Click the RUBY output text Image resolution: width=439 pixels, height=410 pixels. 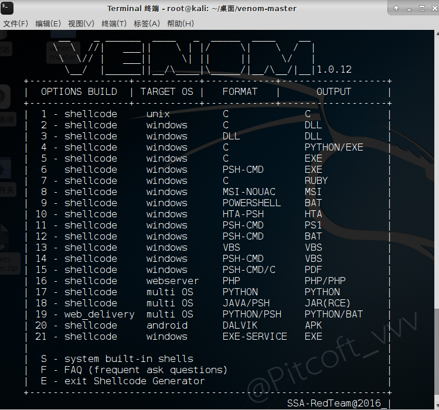tap(316, 181)
